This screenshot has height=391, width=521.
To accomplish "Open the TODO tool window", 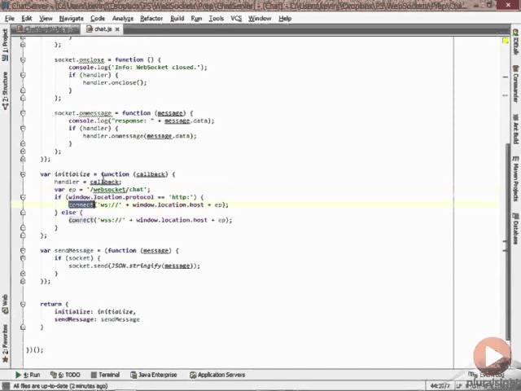I will [x=65, y=375].
